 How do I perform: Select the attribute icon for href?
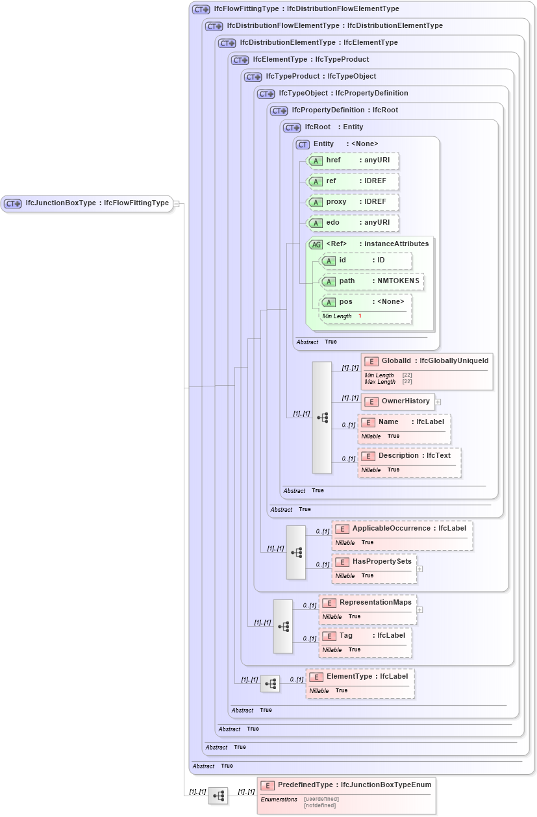318,160
